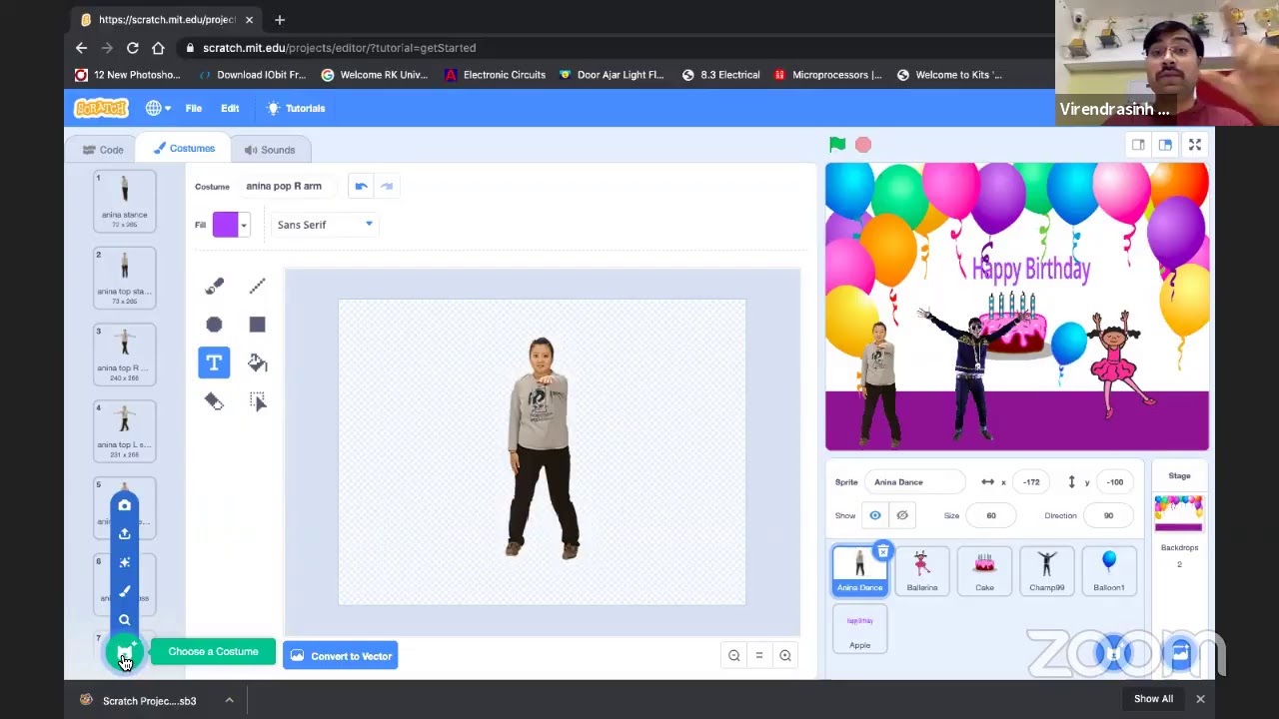Click the redo arrow in costume editor
Screen dimensions: 1279x719
click(387, 186)
